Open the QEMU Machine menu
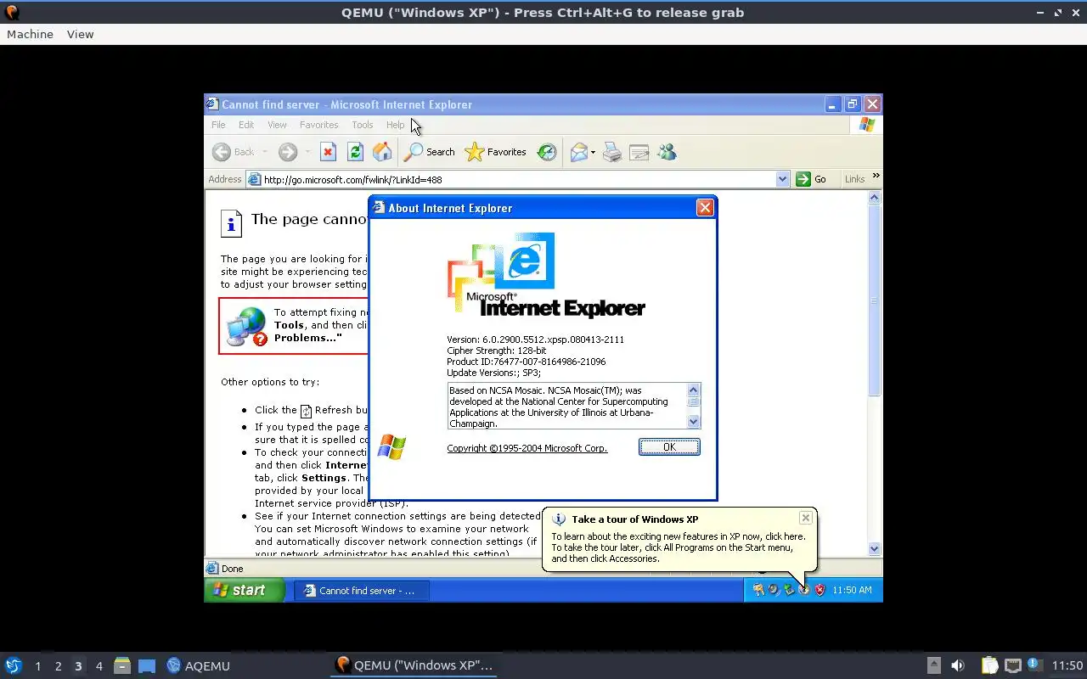The image size is (1087, 679). coord(30,34)
